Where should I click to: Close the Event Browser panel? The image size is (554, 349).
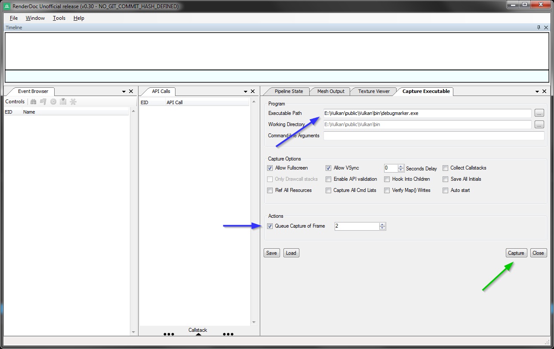point(131,91)
